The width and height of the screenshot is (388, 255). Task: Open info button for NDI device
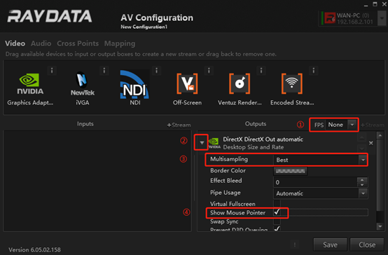tap(156, 71)
